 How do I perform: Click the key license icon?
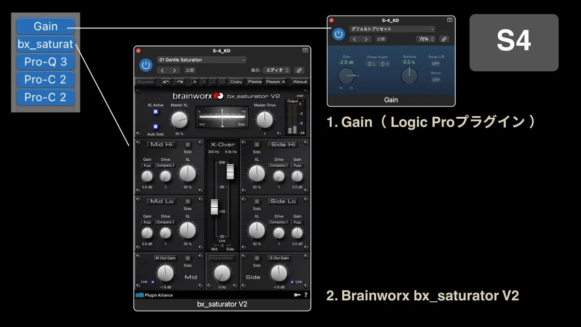pyautogui.click(x=297, y=295)
